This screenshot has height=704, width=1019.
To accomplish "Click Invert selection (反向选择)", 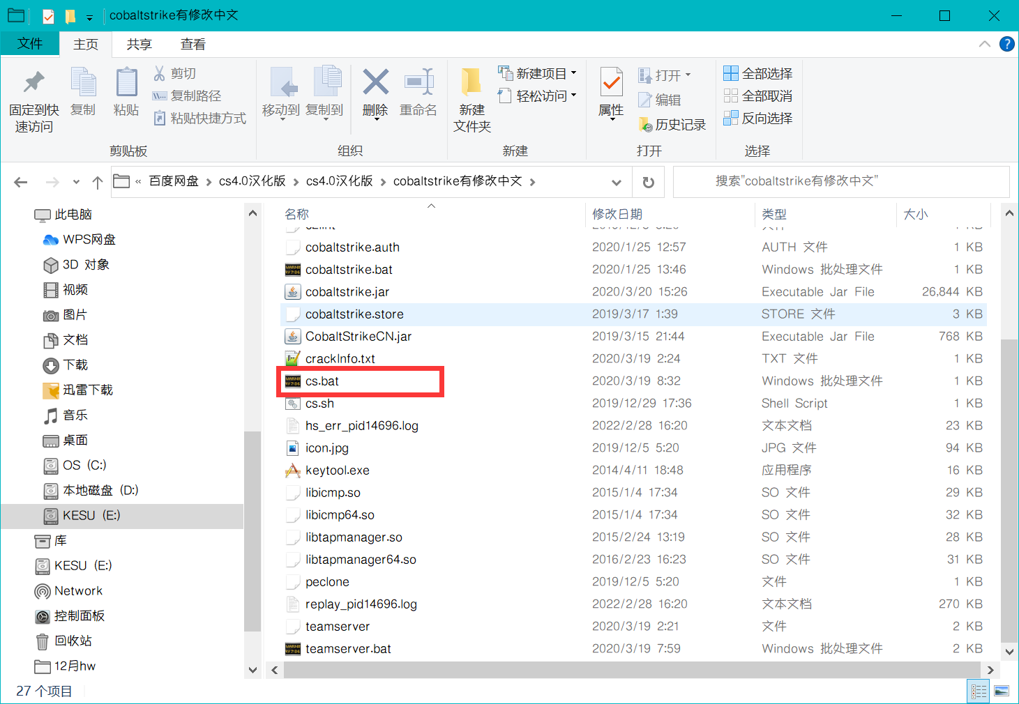I will [758, 118].
